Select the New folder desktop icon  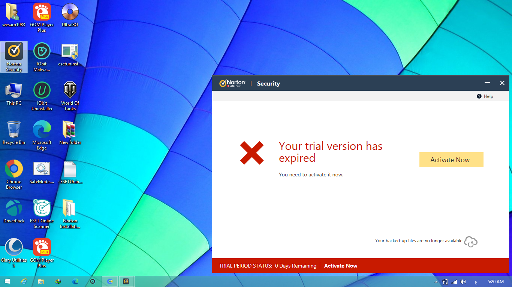pos(70,133)
